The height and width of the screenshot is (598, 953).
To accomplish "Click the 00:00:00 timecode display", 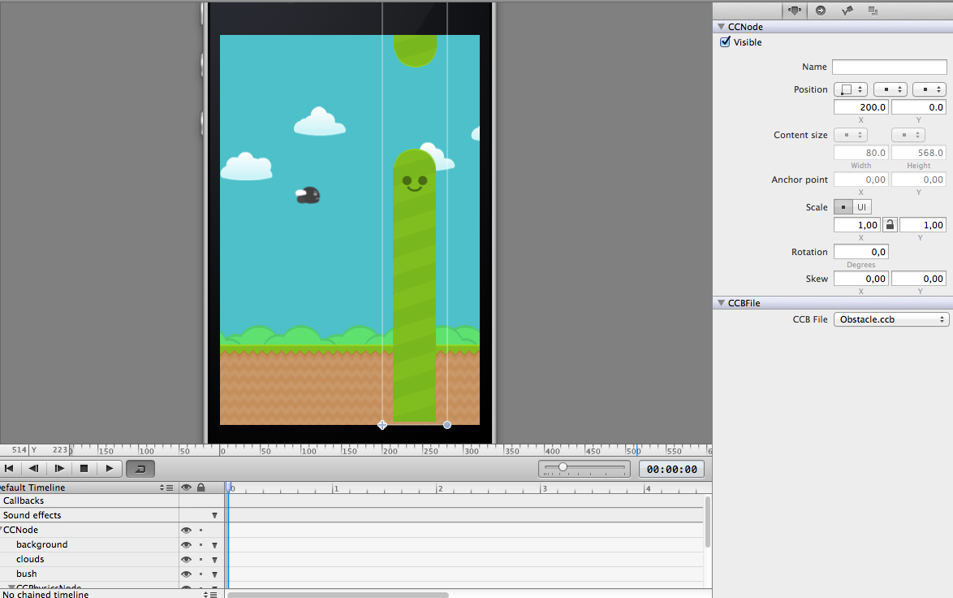I will pyautogui.click(x=671, y=469).
